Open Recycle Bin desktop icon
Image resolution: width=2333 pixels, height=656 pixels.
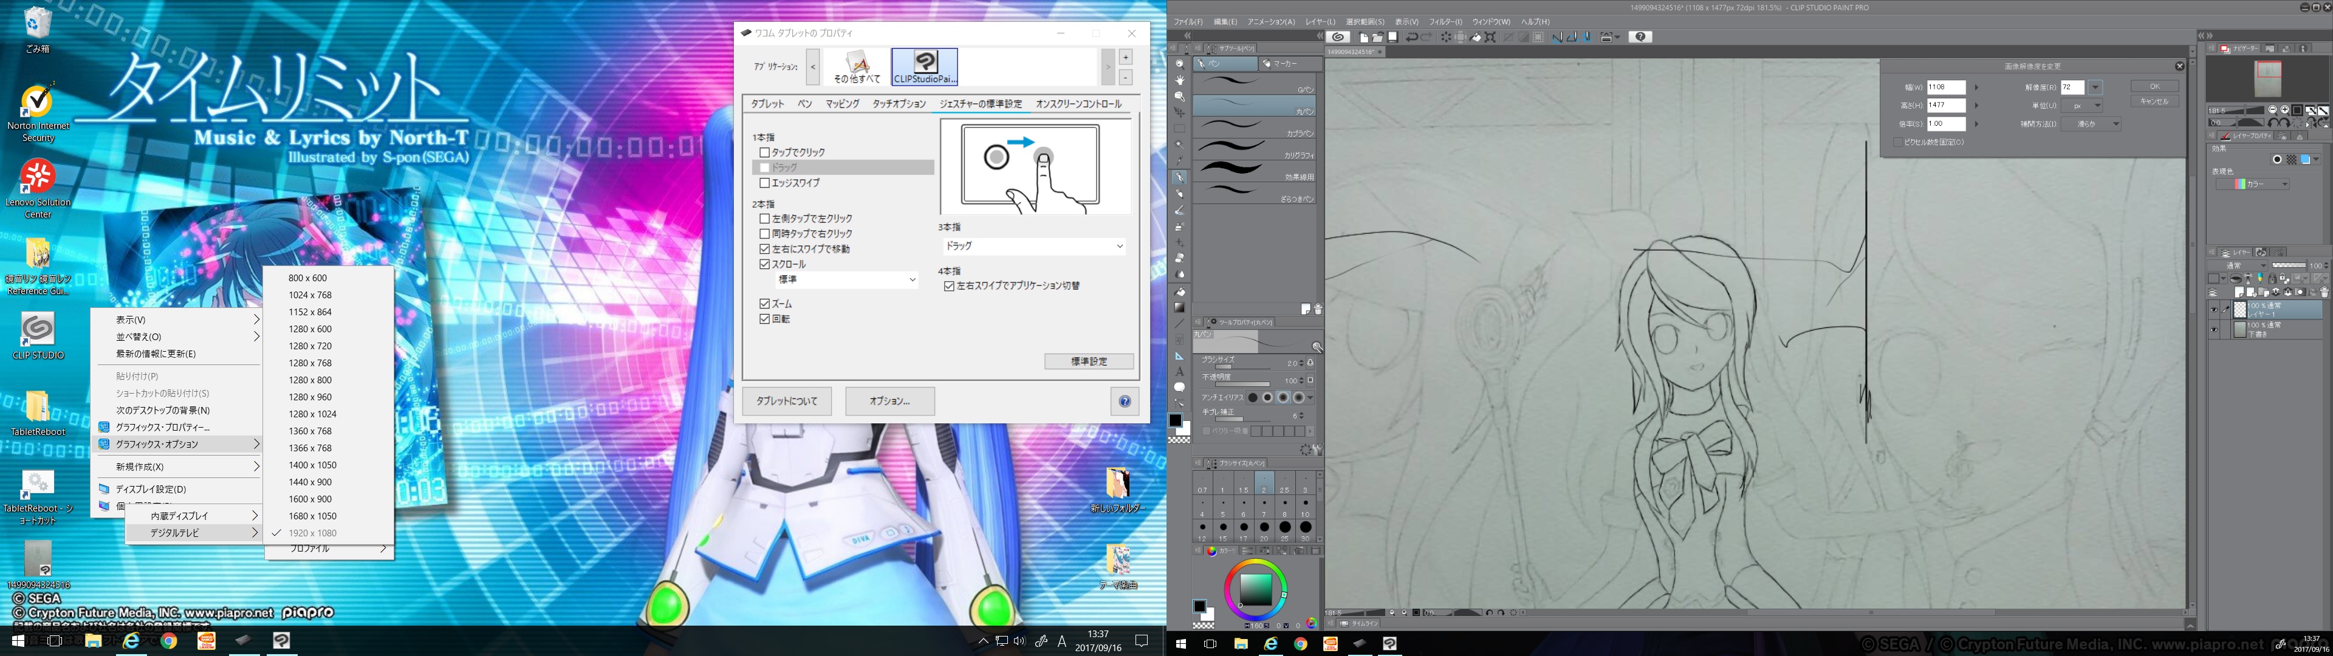(38, 29)
